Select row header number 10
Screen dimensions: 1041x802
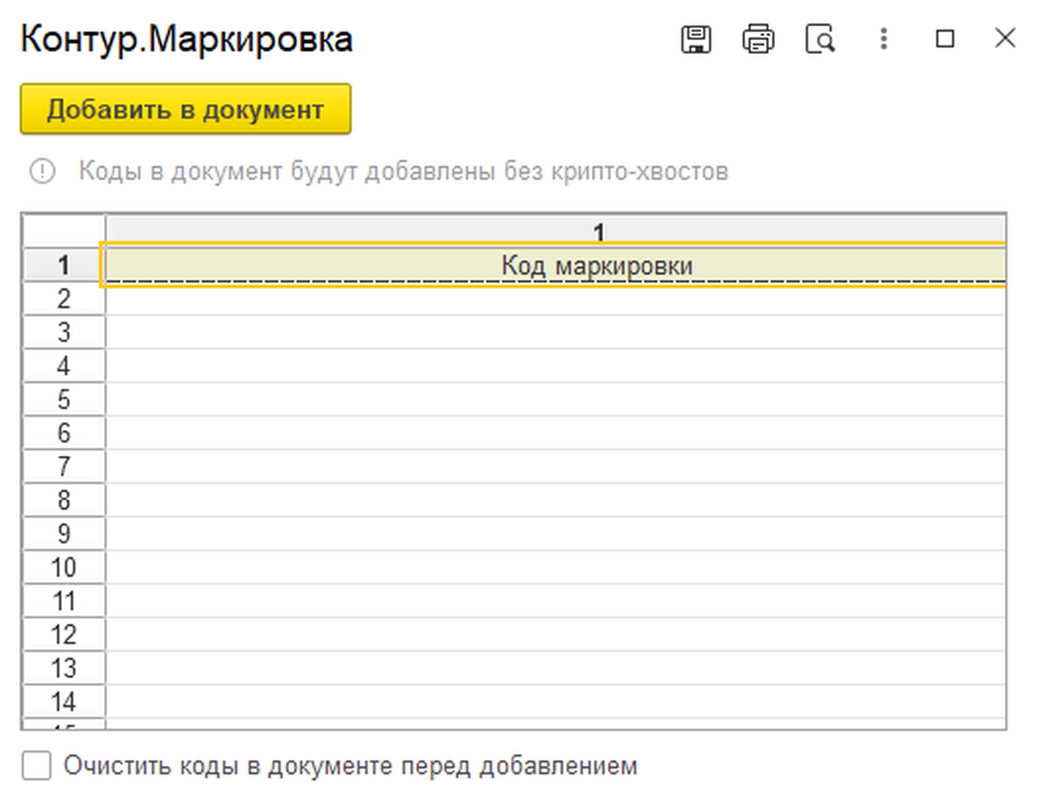tap(64, 567)
